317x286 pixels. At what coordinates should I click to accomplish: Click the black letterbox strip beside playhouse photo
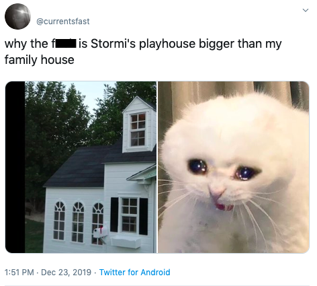(x=15, y=167)
